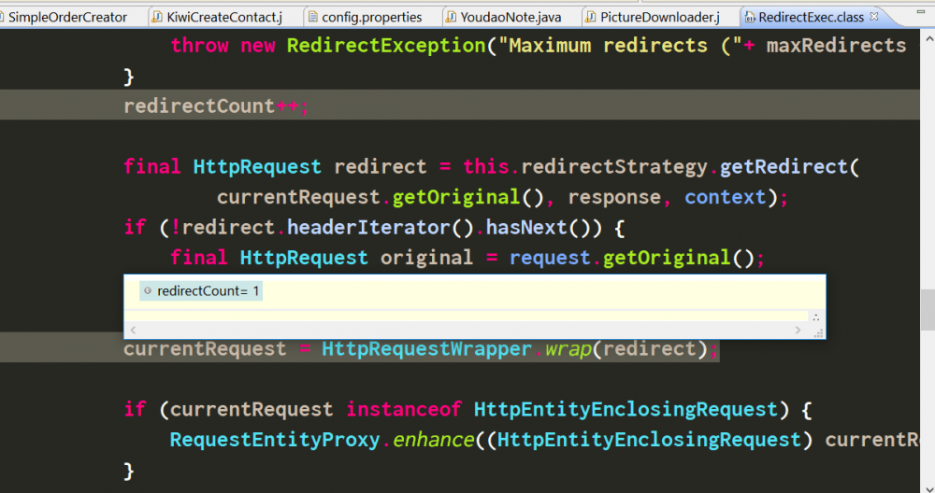Click the Java file icon on PictureDownloader tab
Viewport: 935px width, 493px height.
590,17
